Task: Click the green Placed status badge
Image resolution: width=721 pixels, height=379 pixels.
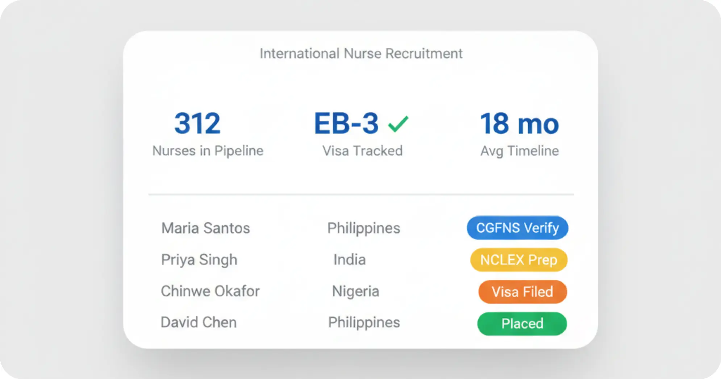Action: (x=522, y=324)
